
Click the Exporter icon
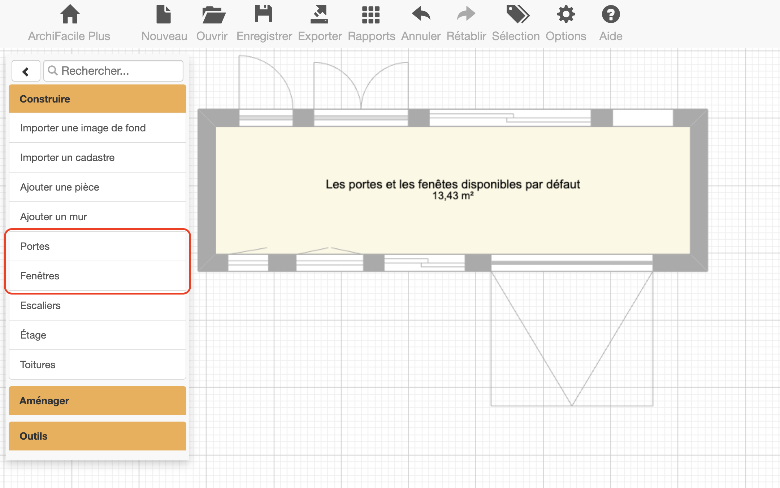[x=320, y=15]
